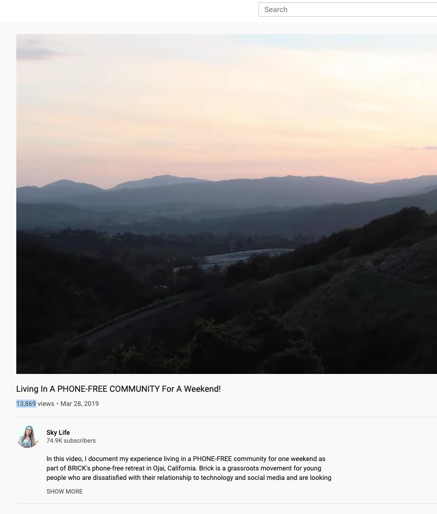
Task: Click the highlighted 13,869 view count
Action: [x=26, y=403]
